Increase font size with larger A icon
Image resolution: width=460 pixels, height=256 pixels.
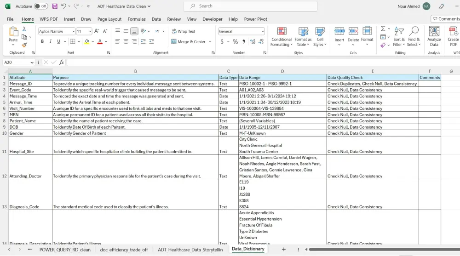coord(97,31)
